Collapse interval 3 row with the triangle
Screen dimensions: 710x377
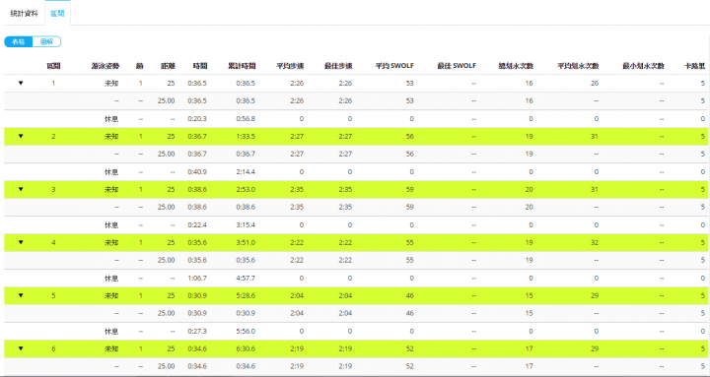21,189
